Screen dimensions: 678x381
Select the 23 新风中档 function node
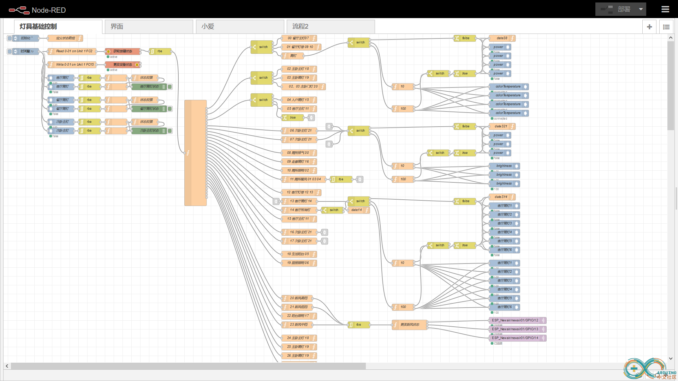pos(297,325)
